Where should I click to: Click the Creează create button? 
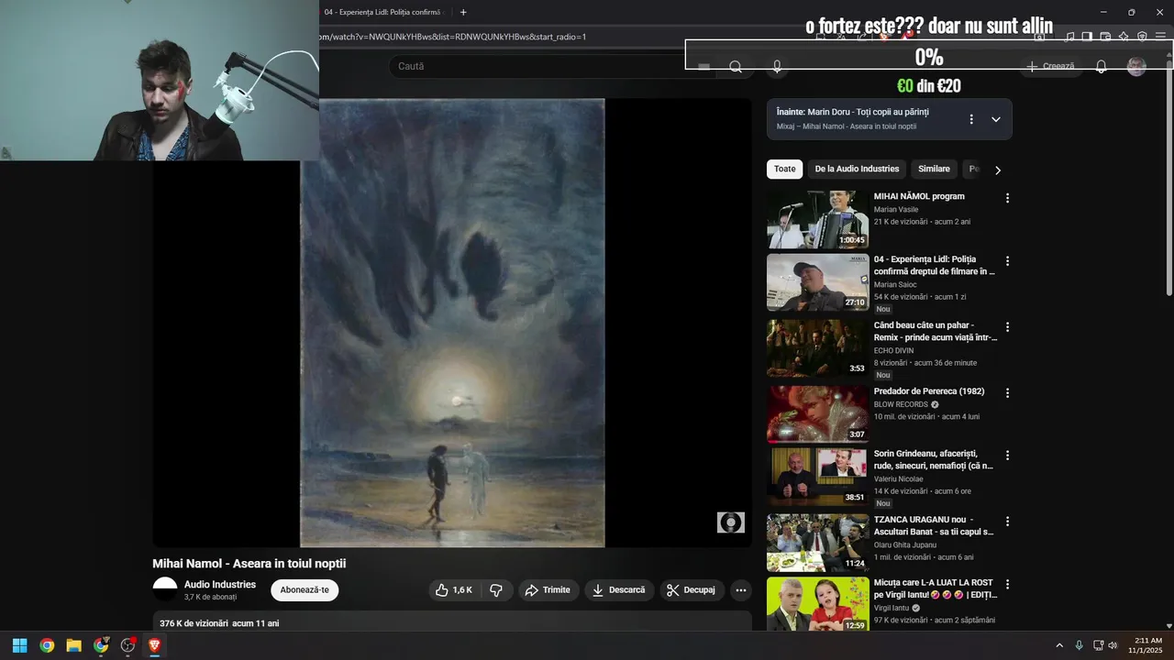(x=1050, y=66)
